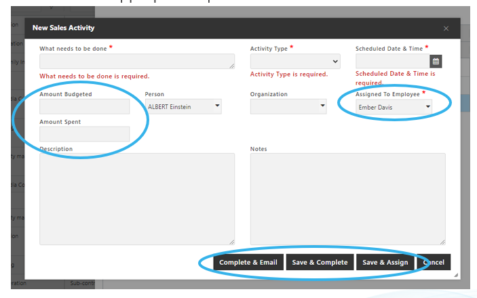
Task: Cancel the new sales activity
Action: pos(434,263)
